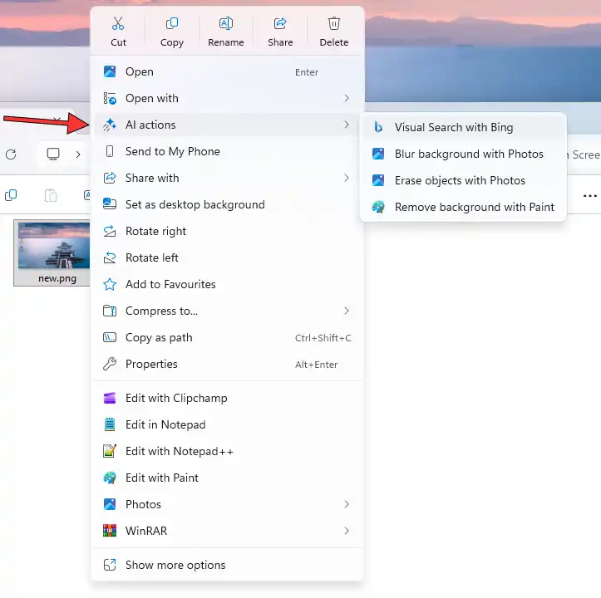Choose Rotate right option
Viewport: 601px width, 598px height.
155,231
